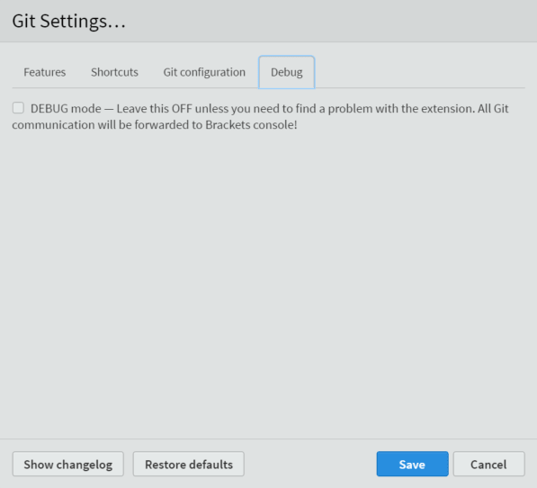Screen dimensions: 537x488
Task: Click the 'Leave this OFF' warning text
Action: (x=154, y=109)
